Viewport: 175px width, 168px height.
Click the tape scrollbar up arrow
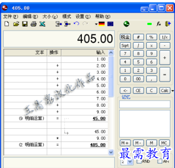[x=111, y=53]
